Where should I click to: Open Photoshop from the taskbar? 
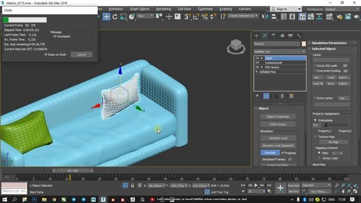pyautogui.click(x=34, y=199)
